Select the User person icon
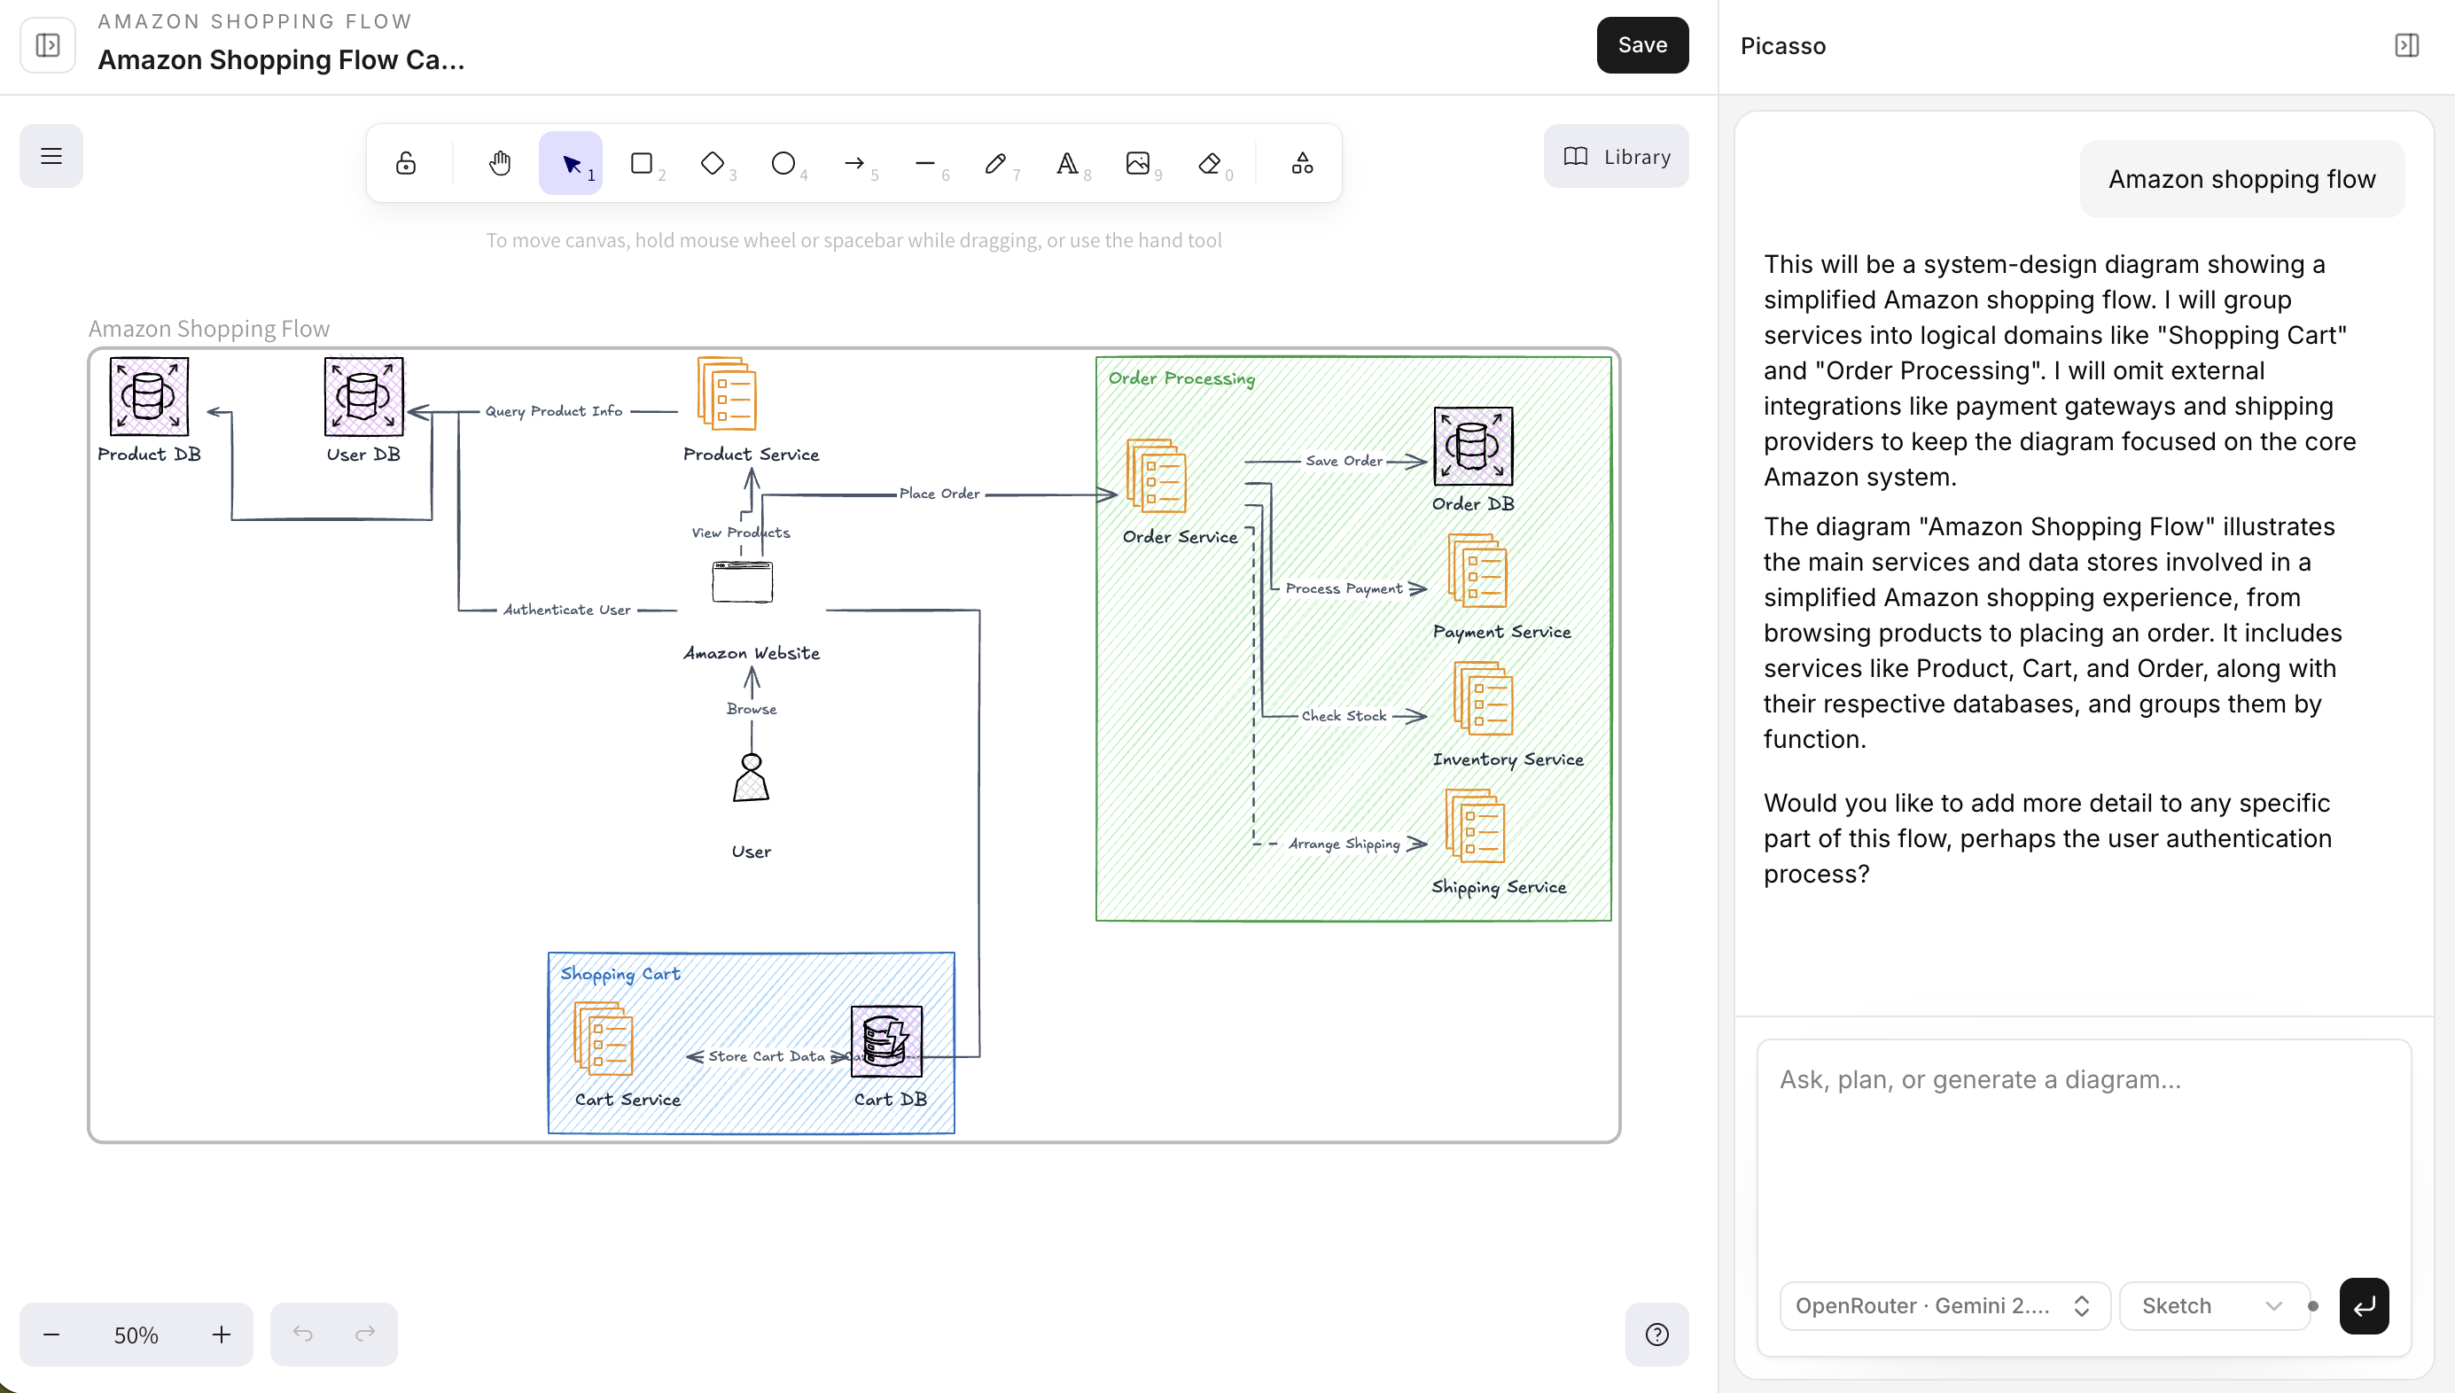The image size is (2455, 1393). coord(751,778)
